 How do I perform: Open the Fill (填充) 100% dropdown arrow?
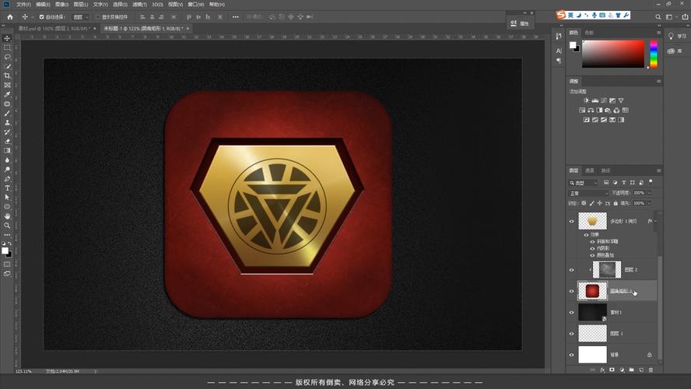(x=649, y=203)
